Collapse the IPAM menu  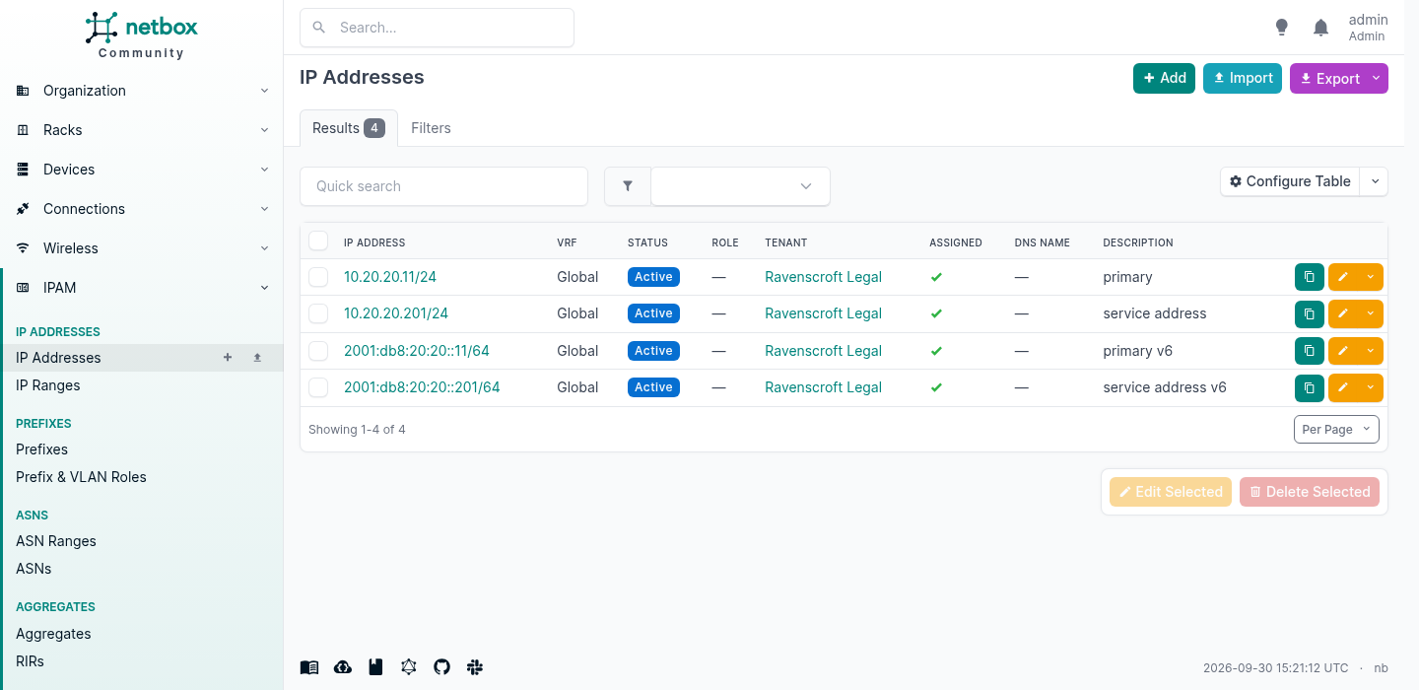pos(142,288)
